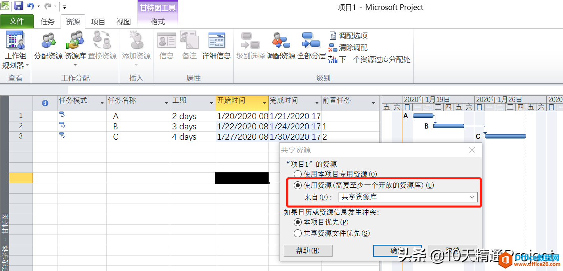Open the 任务名称 column filter dropdown

coord(167,104)
